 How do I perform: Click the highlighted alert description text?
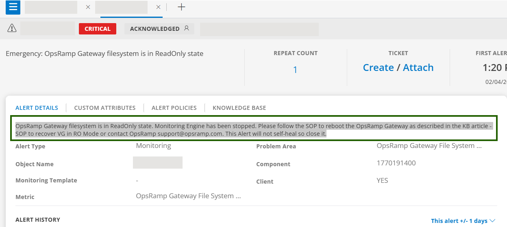pyautogui.click(x=252, y=130)
